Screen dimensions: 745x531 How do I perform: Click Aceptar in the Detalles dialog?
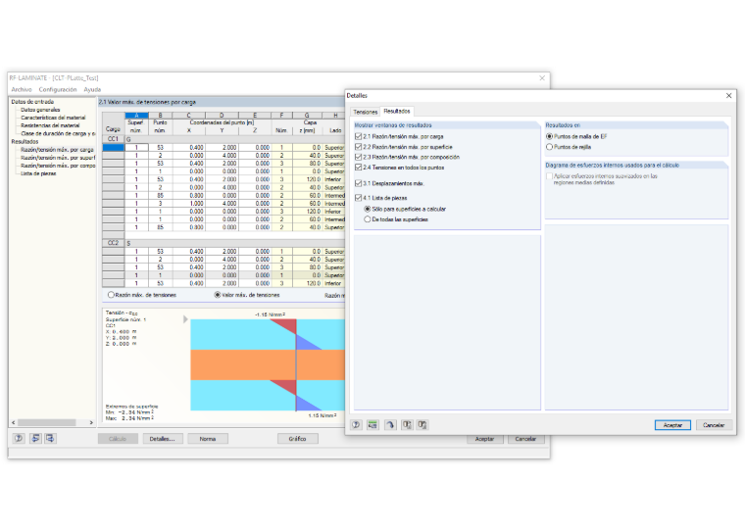click(x=672, y=425)
